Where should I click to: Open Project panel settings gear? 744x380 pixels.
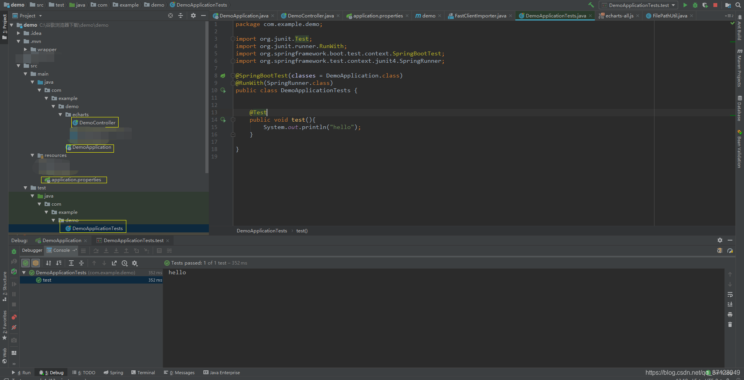(x=193, y=15)
